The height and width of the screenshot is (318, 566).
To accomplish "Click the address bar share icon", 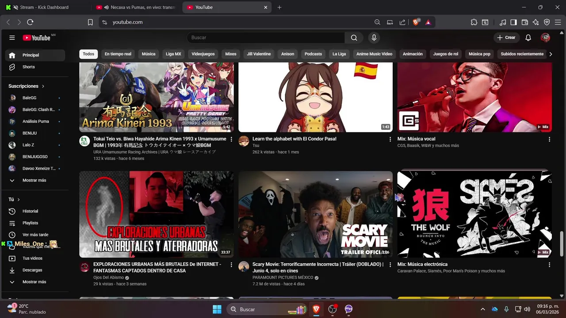I will (x=402, y=22).
